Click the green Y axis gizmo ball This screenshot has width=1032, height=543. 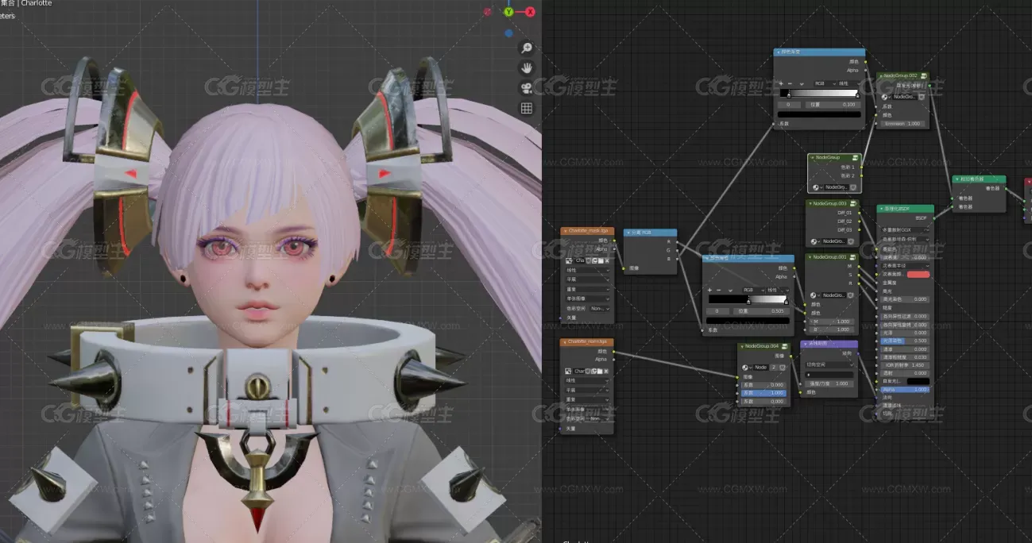coord(510,11)
